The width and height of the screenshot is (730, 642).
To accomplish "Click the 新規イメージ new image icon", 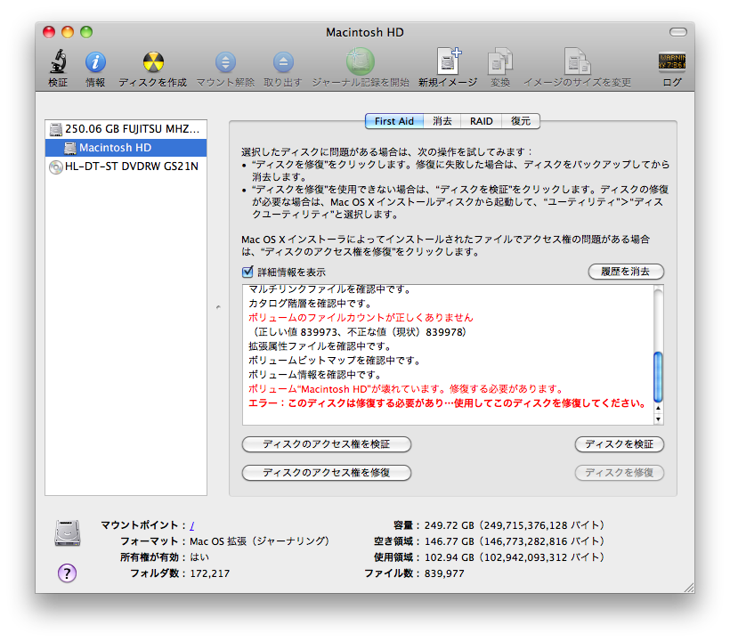I will point(448,62).
